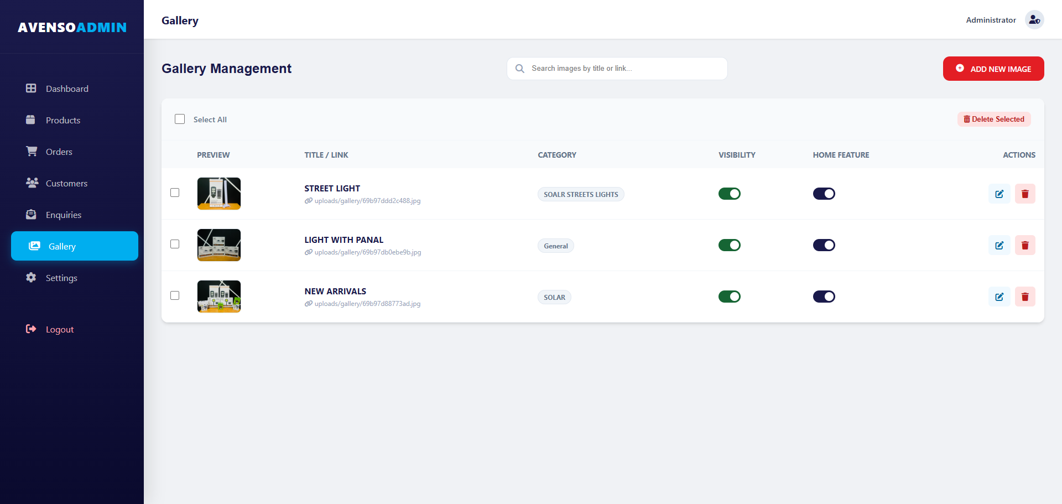Image resolution: width=1062 pixels, height=504 pixels.
Task: Click the SOLAR category badge
Action: coord(554,297)
